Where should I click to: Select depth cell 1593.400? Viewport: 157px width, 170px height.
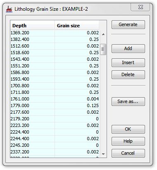[x=33, y=79]
